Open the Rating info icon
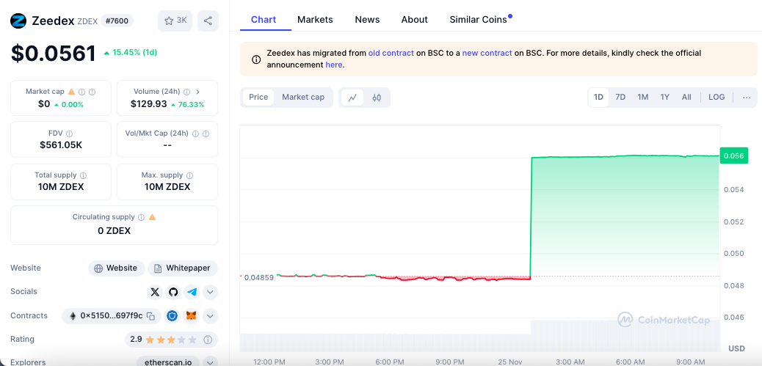 (208, 340)
